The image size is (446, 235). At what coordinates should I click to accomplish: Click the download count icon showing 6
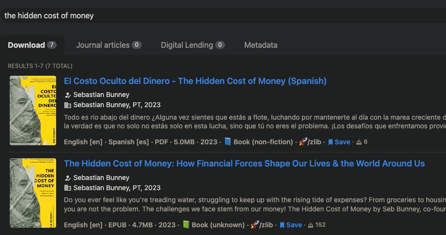[x=359, y=142]
